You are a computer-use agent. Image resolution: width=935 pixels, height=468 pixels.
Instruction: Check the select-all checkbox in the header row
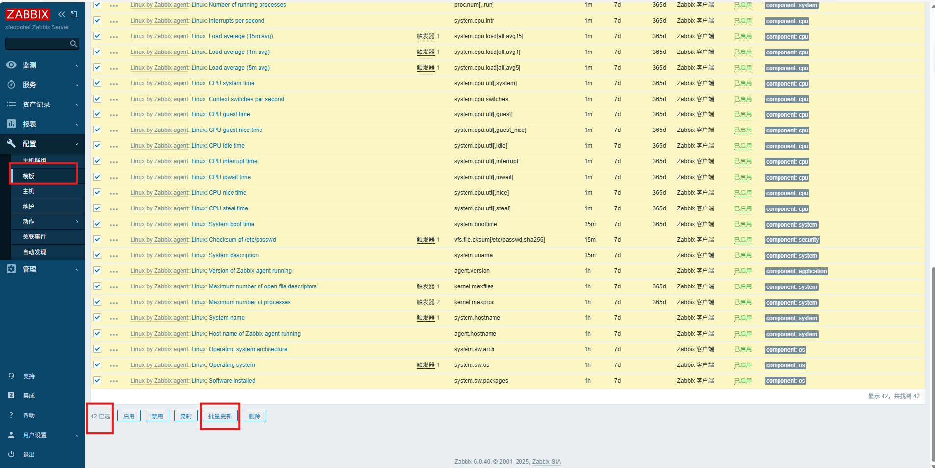[97, 5]
